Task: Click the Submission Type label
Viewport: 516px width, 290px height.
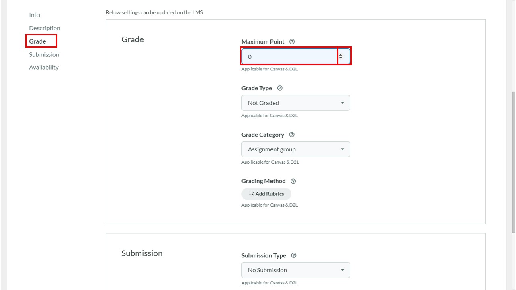Action: 264,255
